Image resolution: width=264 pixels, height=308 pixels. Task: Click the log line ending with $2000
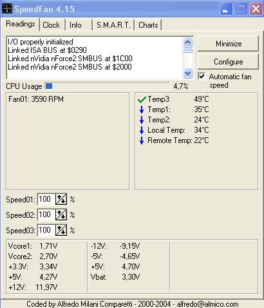pyautogui.click(x=70, y=67)
